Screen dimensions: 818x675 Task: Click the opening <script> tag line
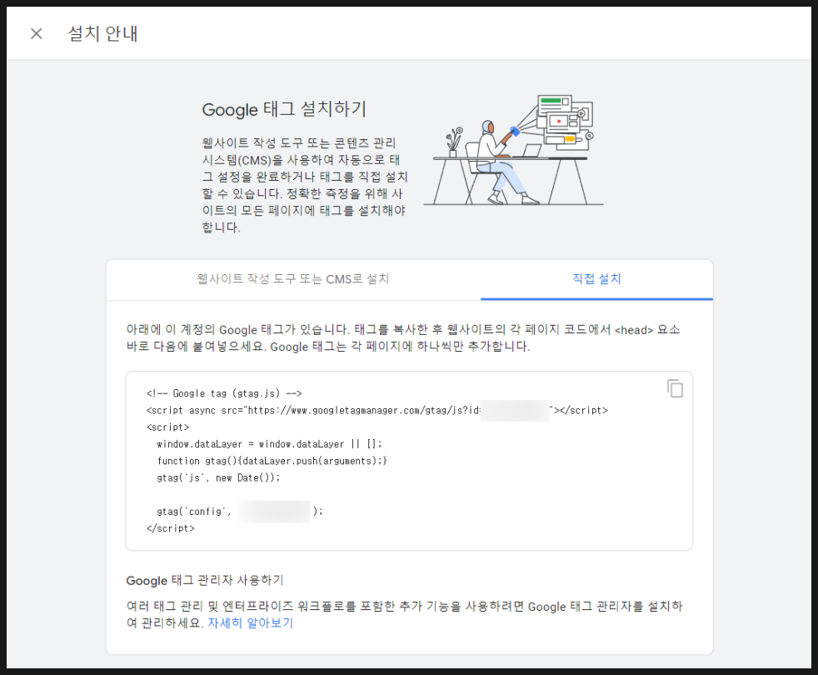point(167,427)
